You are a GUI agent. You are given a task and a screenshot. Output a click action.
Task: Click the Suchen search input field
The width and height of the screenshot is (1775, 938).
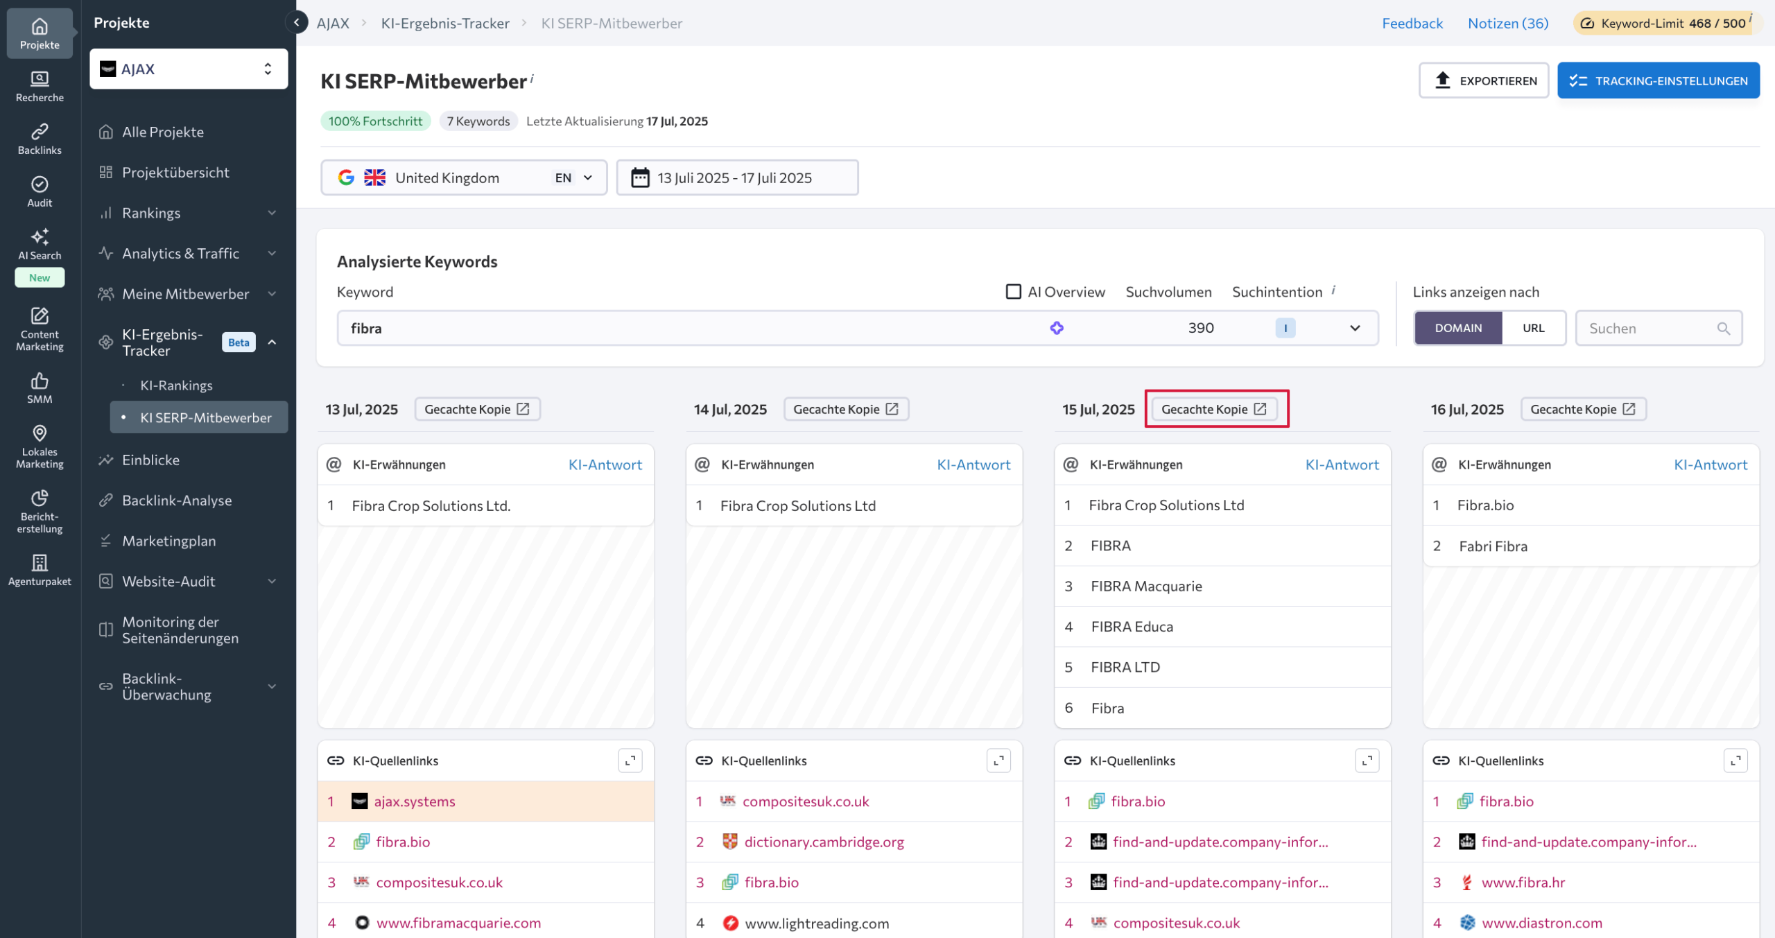click(x=1659, y=329)
